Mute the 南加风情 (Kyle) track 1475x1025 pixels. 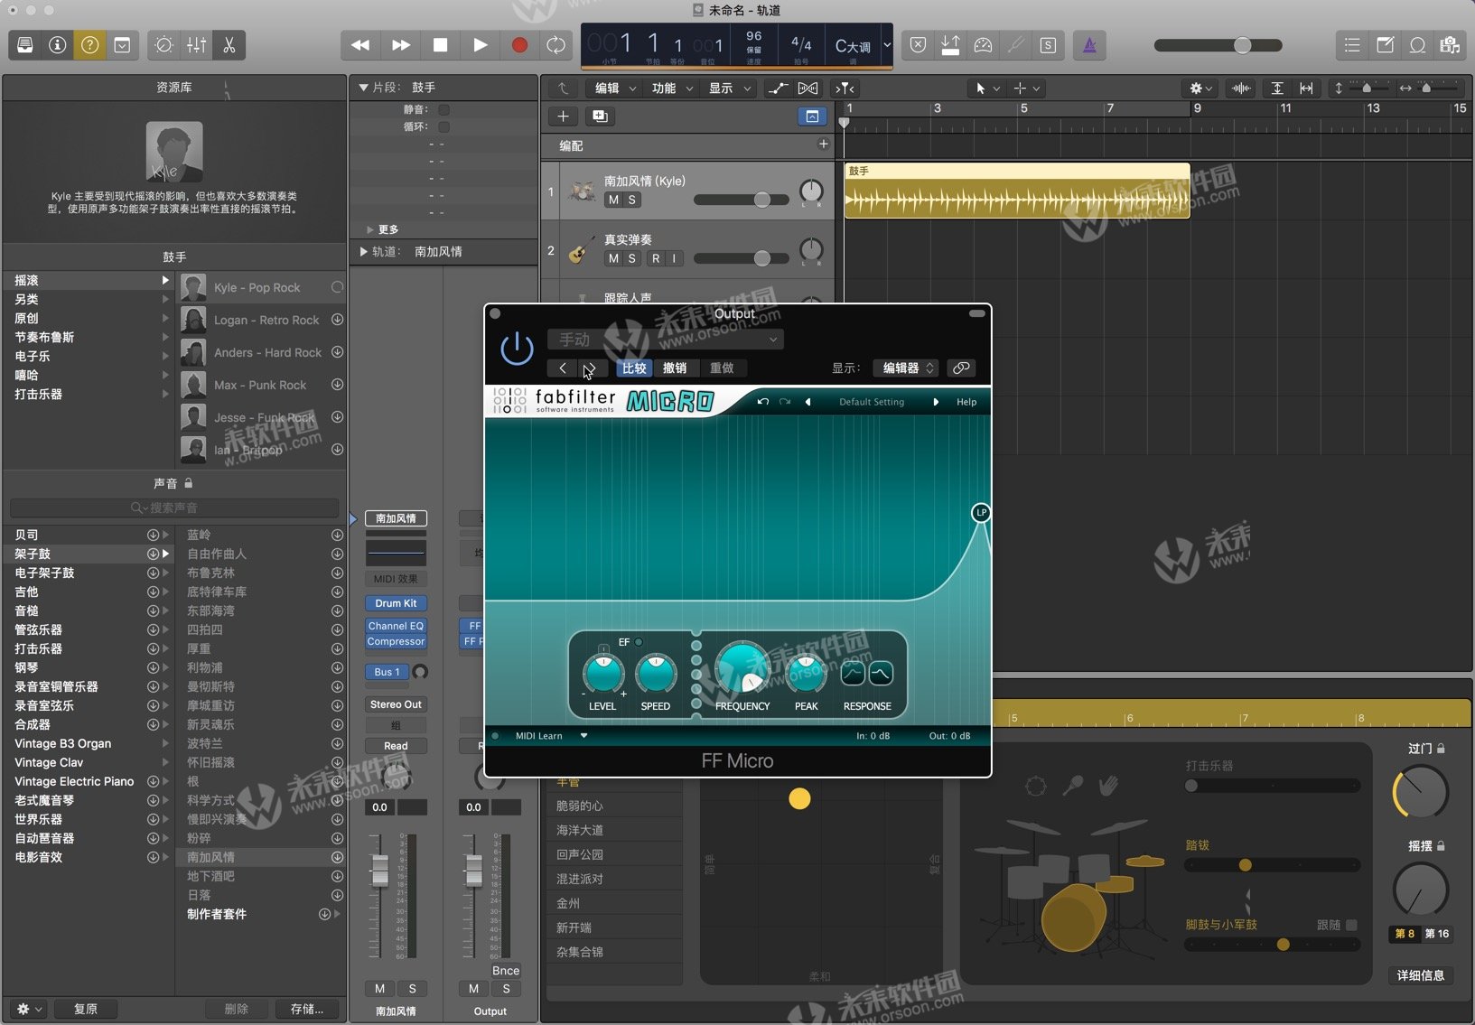click(613, 200)
